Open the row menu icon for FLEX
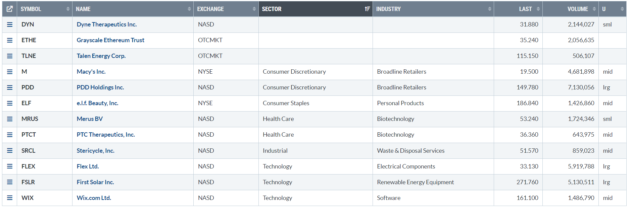Image resolution: width=630 pixels, height=209 pixels. coord(10,166)
